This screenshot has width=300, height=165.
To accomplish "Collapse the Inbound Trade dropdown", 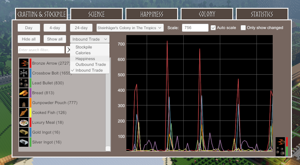I will pyautogui.click(x=90, y=39).
